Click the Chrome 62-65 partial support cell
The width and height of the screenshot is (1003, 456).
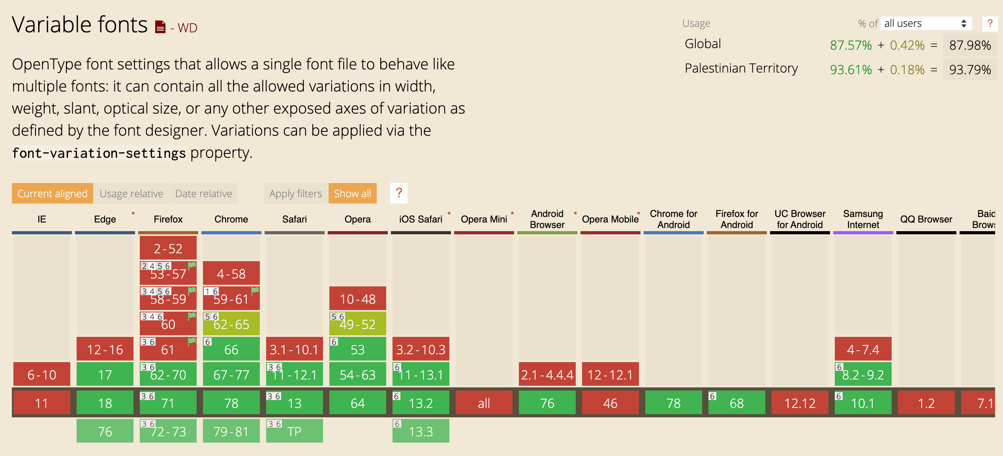[x=231, y=324]
